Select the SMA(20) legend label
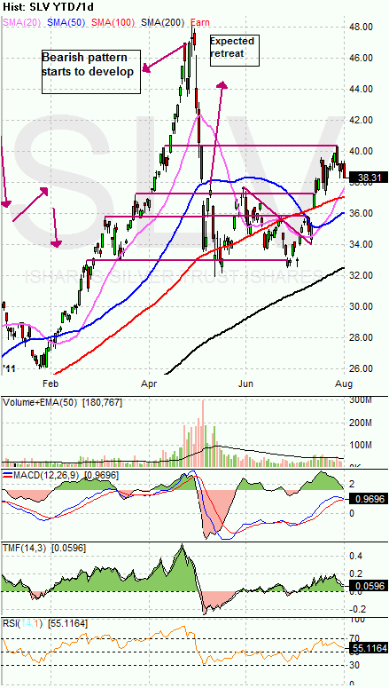The image size is (389, 688). 22,22
